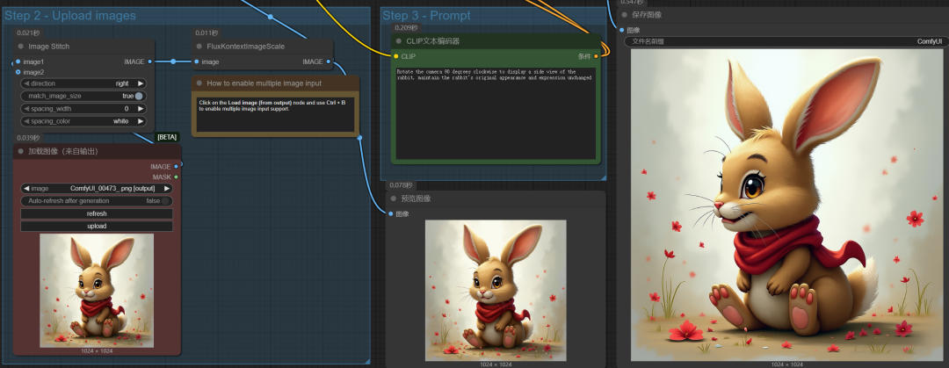Screen dimensions: 949x368
Task: Click the FluxKontextImageScale node title
Action: 246,47
